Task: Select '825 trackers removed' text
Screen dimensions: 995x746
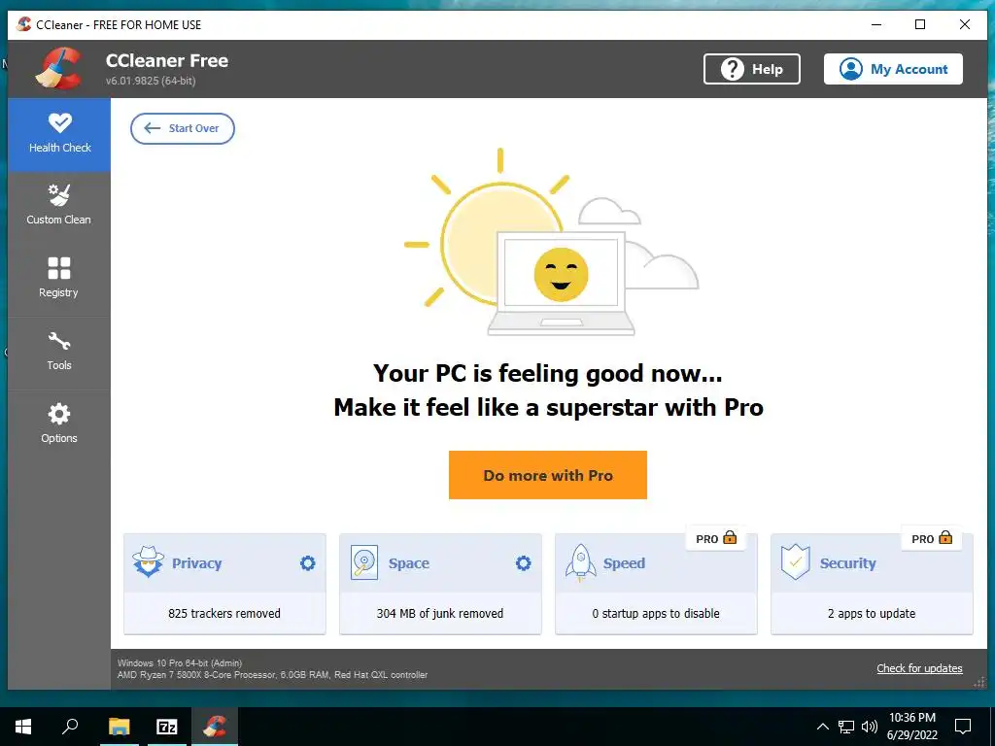Action: coord(224,614)
